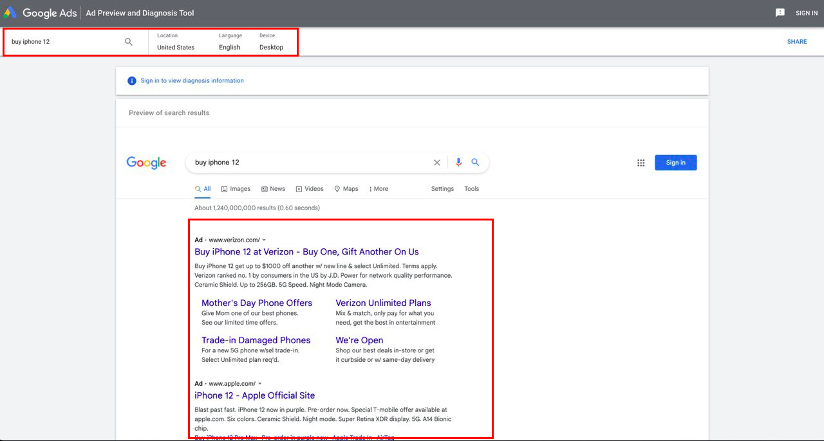Open the Location selector showing United States
The height and width of the screenshot is (441, 824).
point(176,42)
